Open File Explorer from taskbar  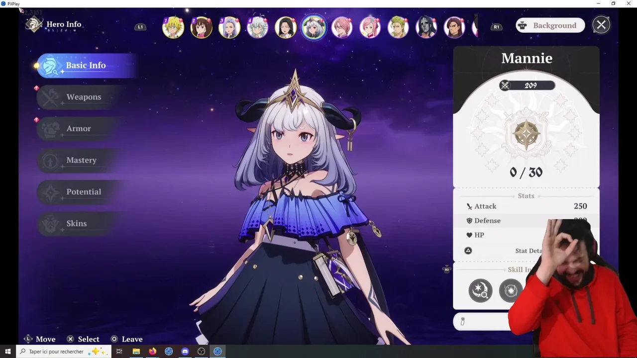[x=136, y=352]
